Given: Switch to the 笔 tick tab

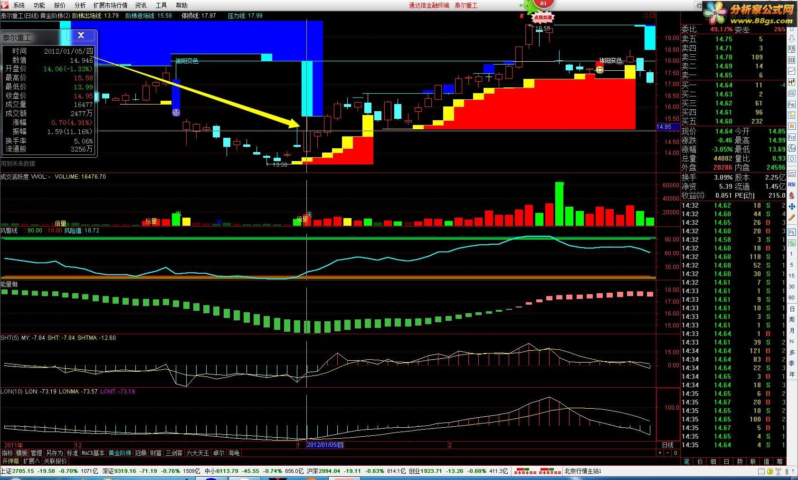Looking at the screenshot, I should coord(687,461).
